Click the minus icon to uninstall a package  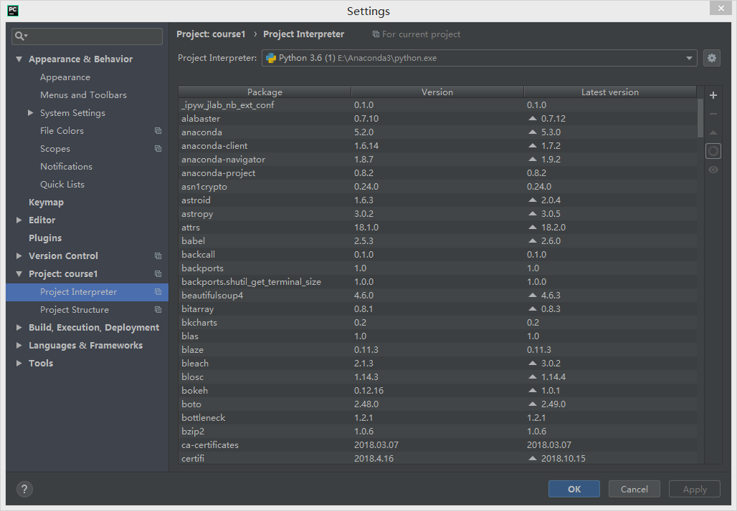pyautogui.click(x=713, y=114)
